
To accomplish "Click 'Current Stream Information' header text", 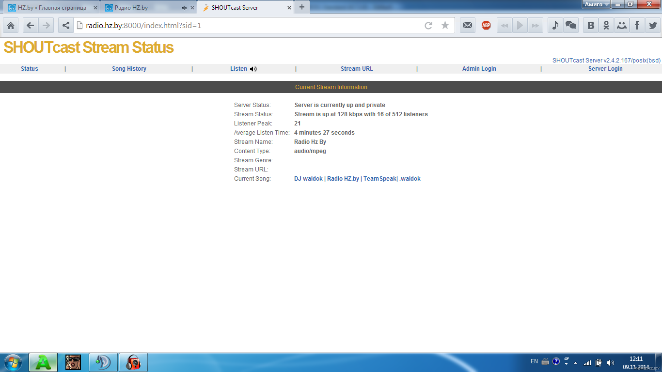I will click(x=331, y=87).
